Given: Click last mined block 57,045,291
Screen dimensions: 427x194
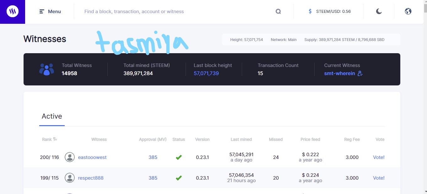Looking at the screenshot, I should click(241, 155).
